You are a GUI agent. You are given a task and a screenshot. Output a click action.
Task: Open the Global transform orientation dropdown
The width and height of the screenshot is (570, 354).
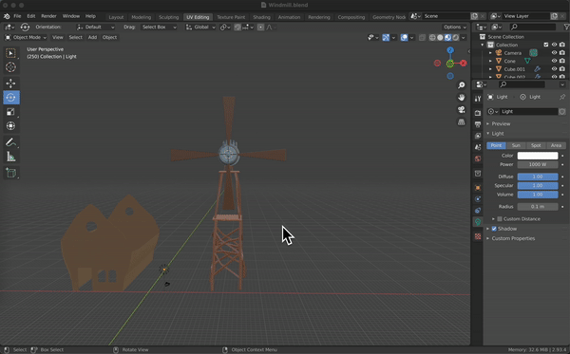click(x=200, y=28)
